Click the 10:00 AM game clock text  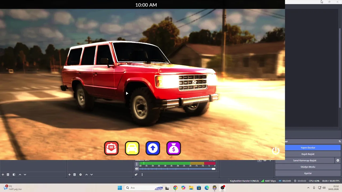point(146,5)
